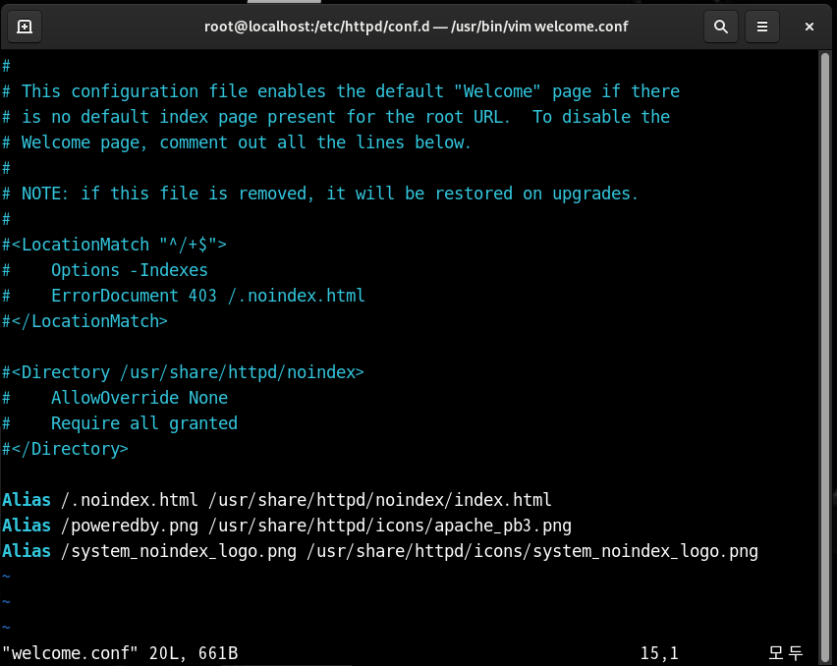Screen dimensions: 837x666
Task: Click the "ErrorDocument 403 /.noindex.html" line
Action: (x=184, y=296)
